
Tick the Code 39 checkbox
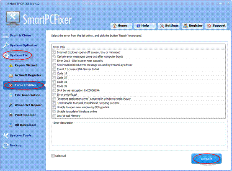click(x=54, y=86)
